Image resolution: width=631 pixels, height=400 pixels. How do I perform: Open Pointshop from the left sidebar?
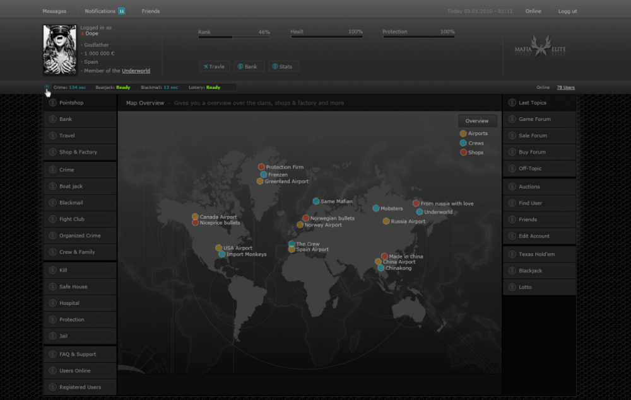pos(80,103)
